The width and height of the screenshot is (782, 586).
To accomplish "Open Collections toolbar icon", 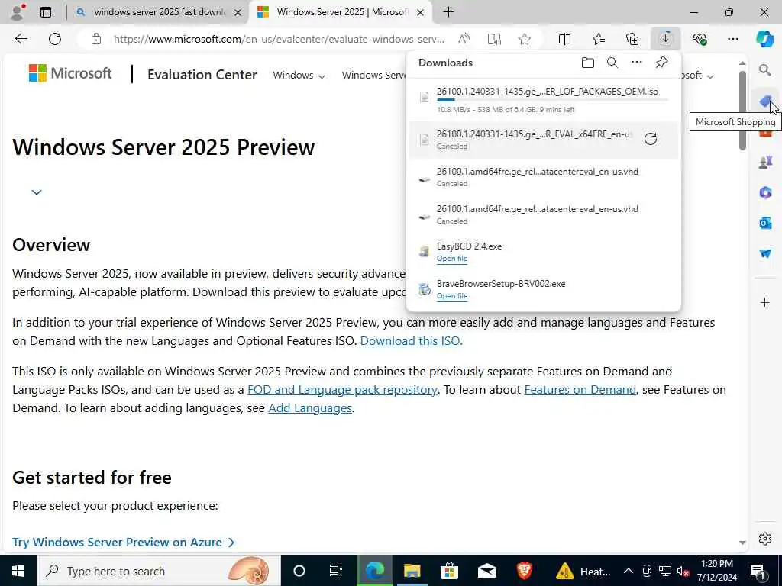I will point(632,39).
